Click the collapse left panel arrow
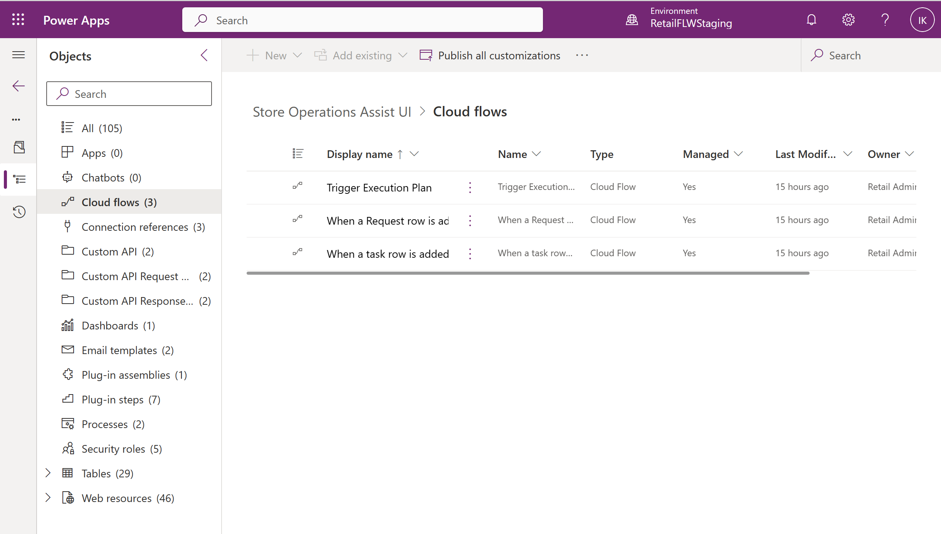941x534 pixels. [204, 55]
